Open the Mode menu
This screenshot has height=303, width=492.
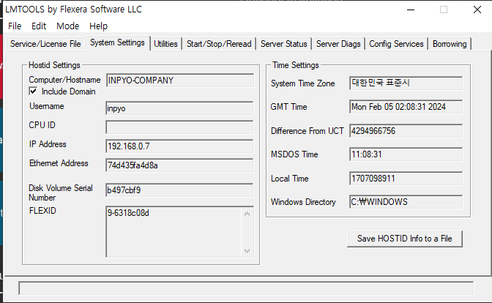68,26
